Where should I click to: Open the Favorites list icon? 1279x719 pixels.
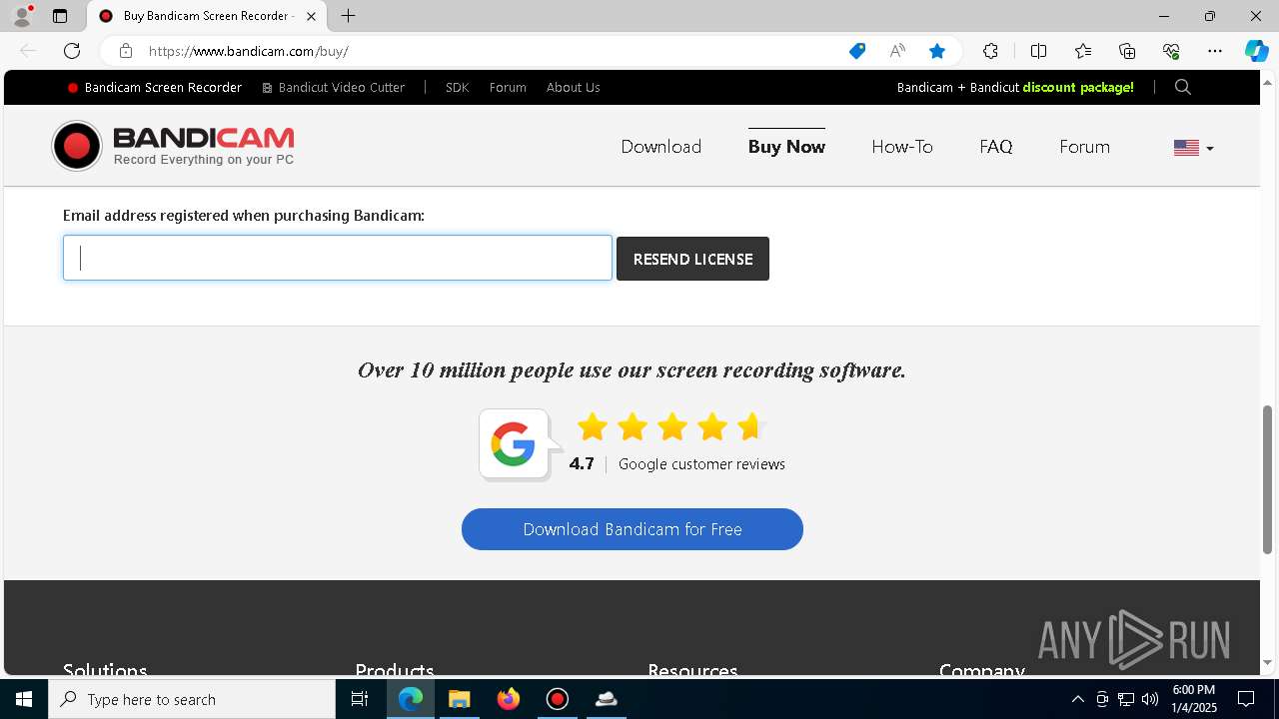(x=1083, y=51)
